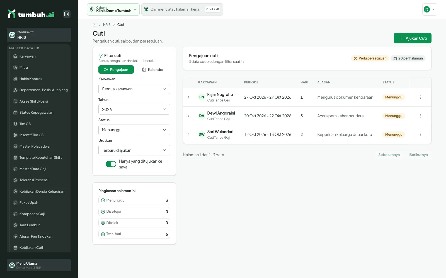Click the HRIS active module icon
Viewport: 446px width, 278px height.
12,35
